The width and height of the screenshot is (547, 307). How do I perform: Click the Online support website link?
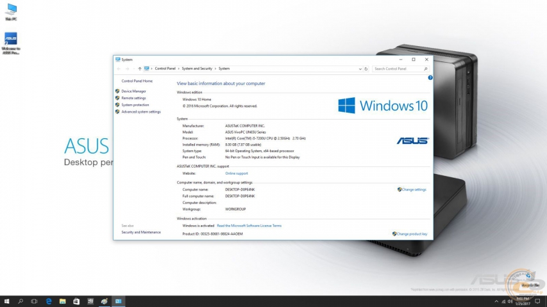[x=237, y=173]
